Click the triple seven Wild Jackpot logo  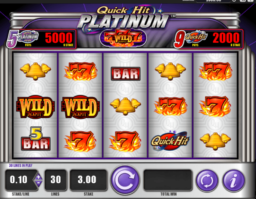pyautogui.click(x=123, y=38)
